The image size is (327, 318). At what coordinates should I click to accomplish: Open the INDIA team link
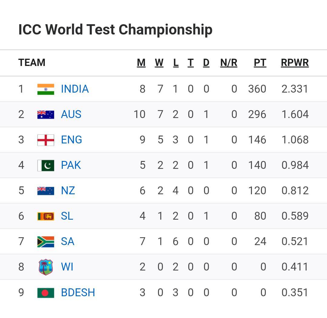[x=75, y=89]
